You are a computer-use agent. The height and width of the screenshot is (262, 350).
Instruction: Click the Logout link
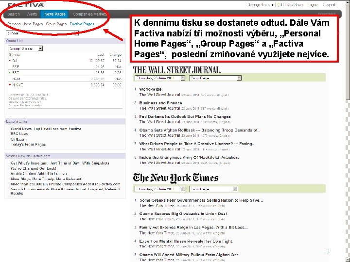(x=313, y=5)
